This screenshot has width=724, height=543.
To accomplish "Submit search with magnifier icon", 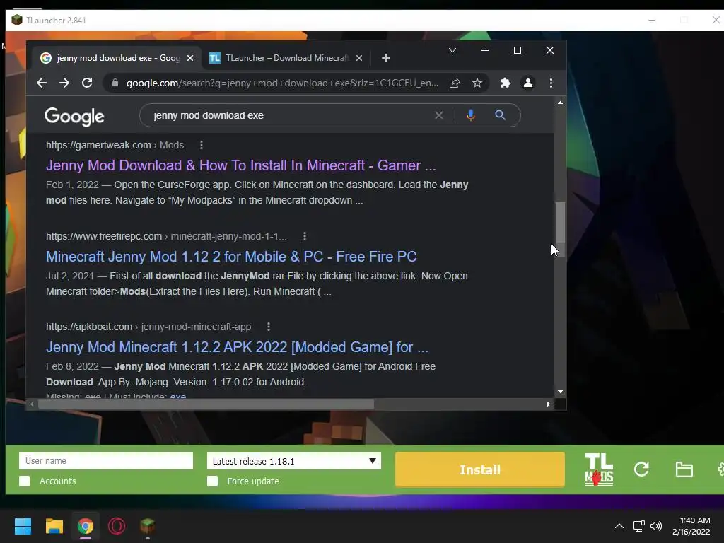I will click(x=500, y=115).
